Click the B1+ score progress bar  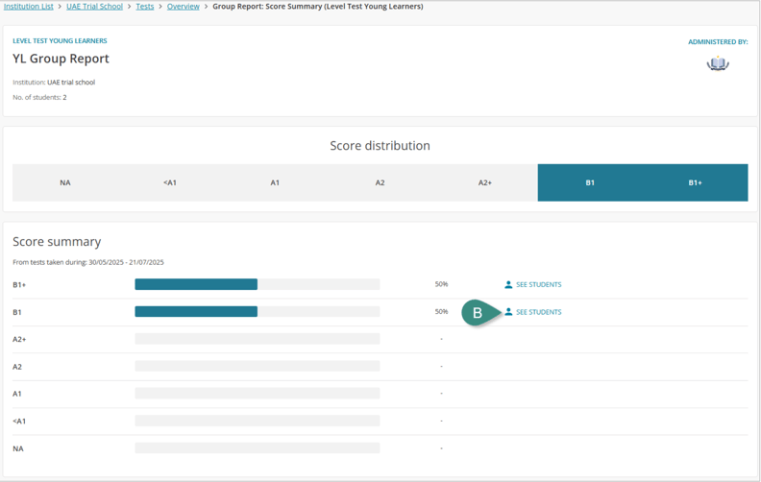(257, 285)
